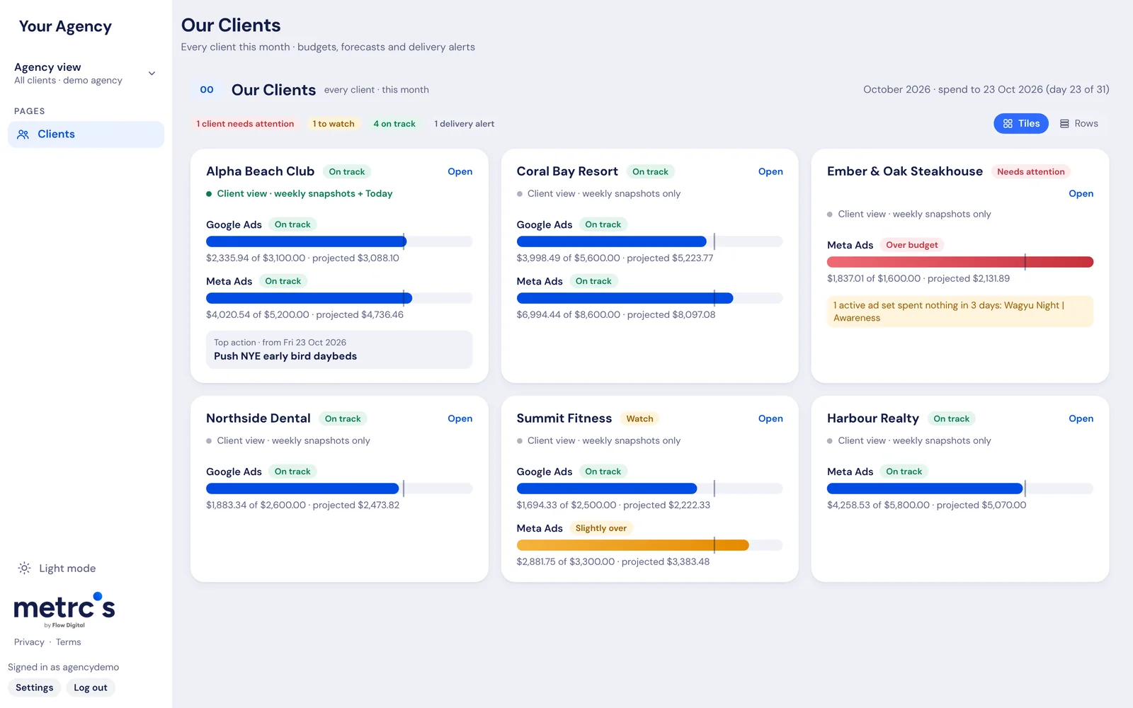1133x708 pixels.
Task: Open Alpha Beach Club client
Action: click(460, 171)
